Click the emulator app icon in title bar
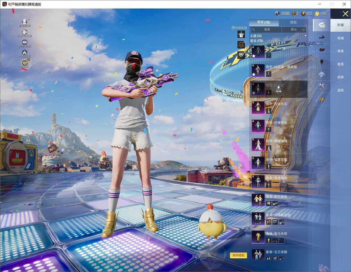Image resolution: width=351 pixels, height=272 pixels. [x=4, y=4]
